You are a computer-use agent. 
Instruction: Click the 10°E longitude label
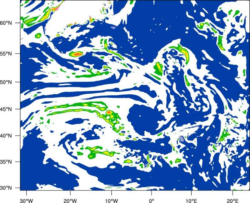[191, 201]
